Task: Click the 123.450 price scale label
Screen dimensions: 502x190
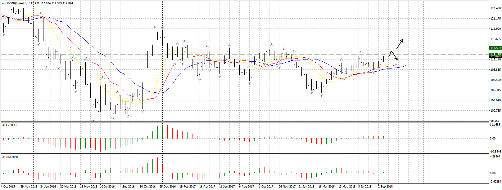Action: pos(495,8)
